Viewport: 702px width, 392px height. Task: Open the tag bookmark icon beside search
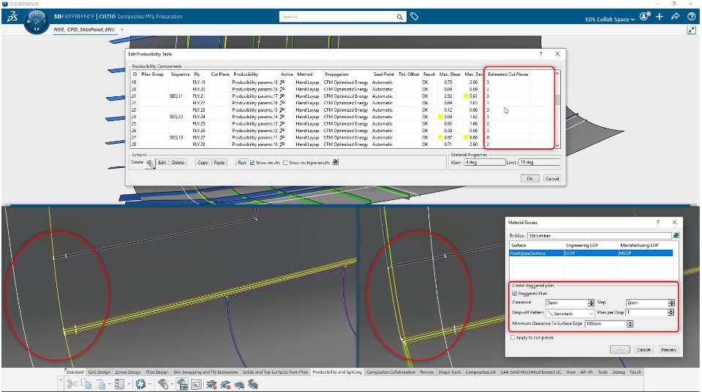point(415,17)
